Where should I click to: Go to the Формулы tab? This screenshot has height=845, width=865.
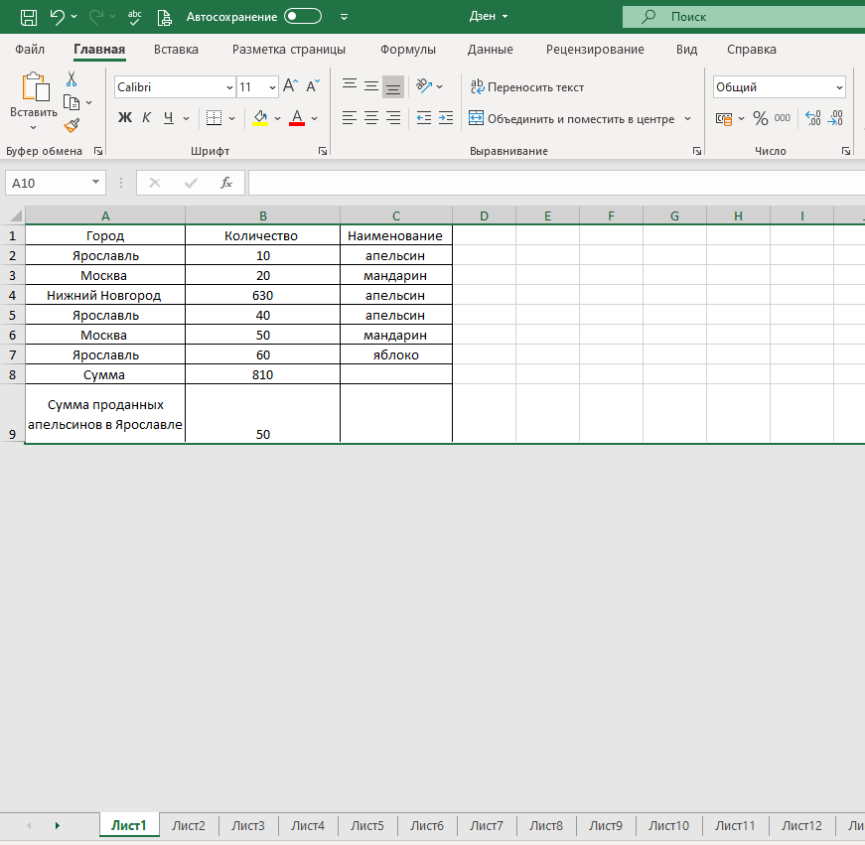408,49
